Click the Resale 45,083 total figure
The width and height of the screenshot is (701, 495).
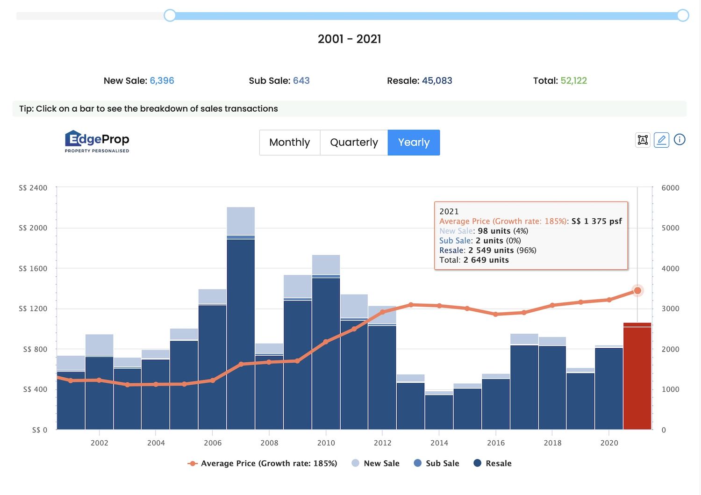[x=437, y=81]
